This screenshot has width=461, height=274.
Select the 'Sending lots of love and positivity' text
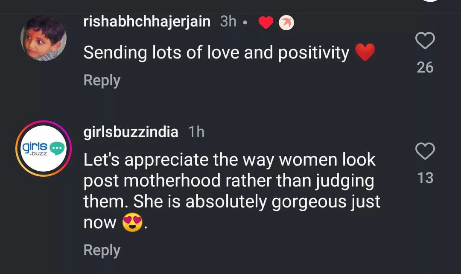pos(216,53)
